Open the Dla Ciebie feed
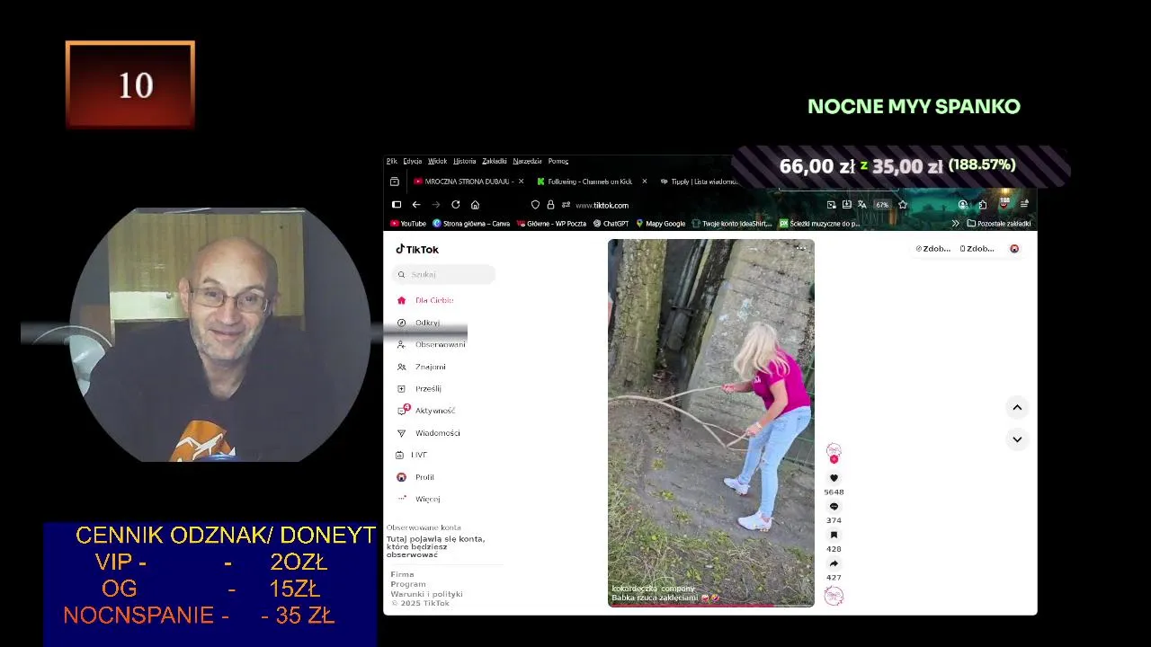Screen dimensions: 1151x647 click(425, 300)
